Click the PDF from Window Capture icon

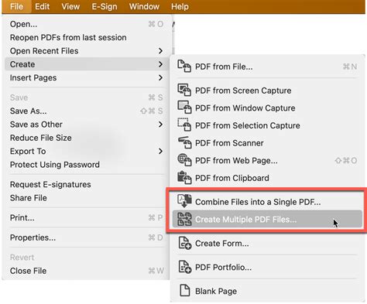pos(184,108)
